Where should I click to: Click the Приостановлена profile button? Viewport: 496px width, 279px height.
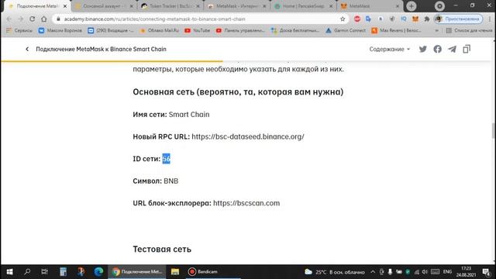(458, 19)
